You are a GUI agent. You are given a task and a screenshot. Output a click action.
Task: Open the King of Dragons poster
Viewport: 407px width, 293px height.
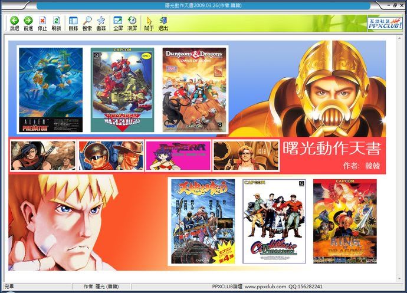[x=345, y=222]
